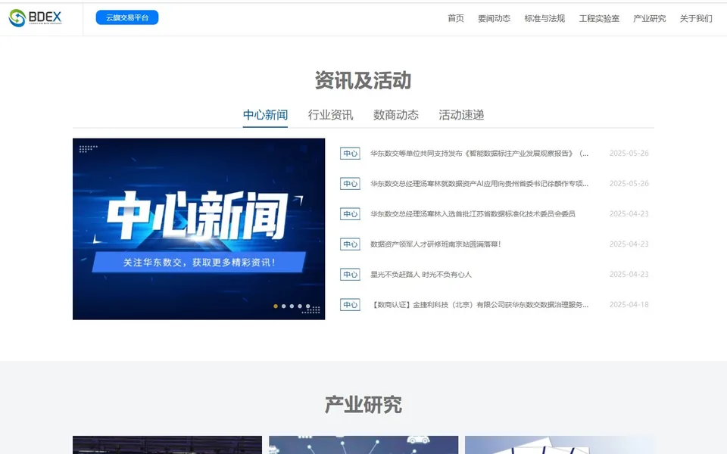727x454 pixels.
Task: Click 中心 tag beside 金捷利科技 news
Action: tap(350, 305)
